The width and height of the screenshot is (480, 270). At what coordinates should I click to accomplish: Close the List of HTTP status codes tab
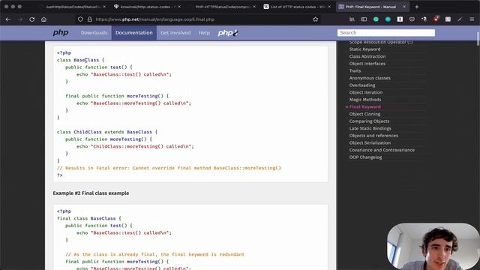tap(329, 7)
